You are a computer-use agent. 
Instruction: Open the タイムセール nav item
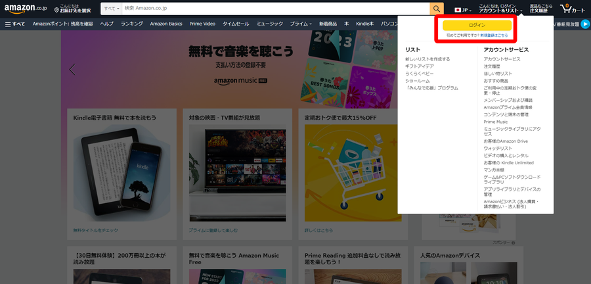pyautogui.click(x=236, y=24)
